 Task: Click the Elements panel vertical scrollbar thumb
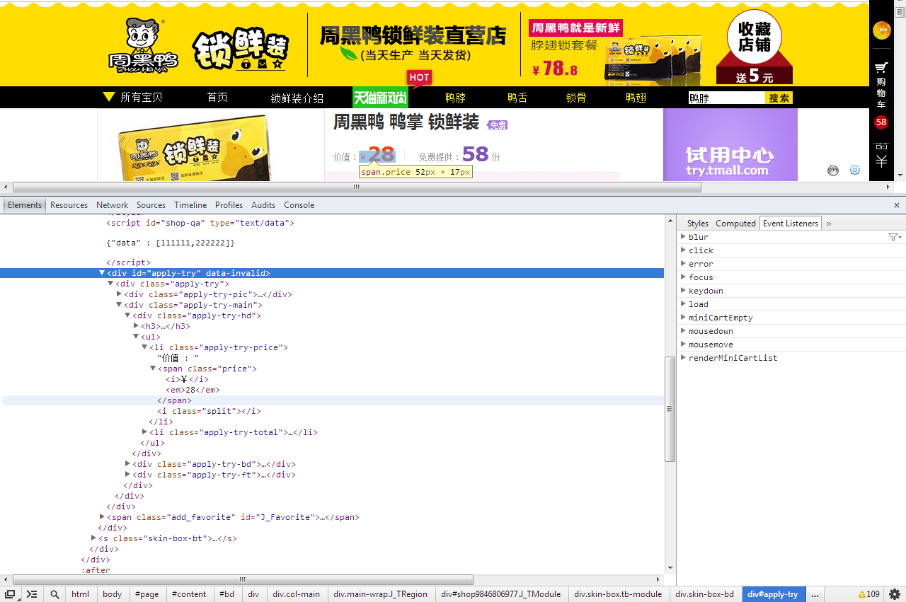(x=670, y=409)
